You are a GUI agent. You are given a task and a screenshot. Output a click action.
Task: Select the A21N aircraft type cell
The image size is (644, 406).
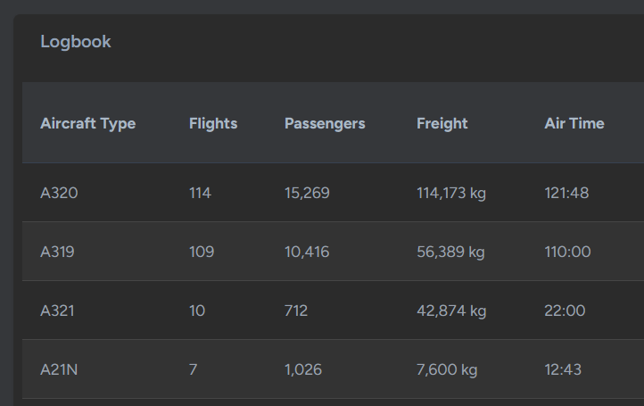tap(59, 369)
